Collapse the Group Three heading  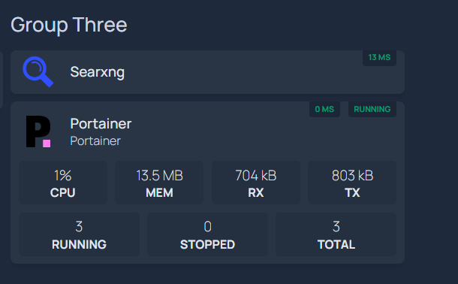(x=69, y=25)
